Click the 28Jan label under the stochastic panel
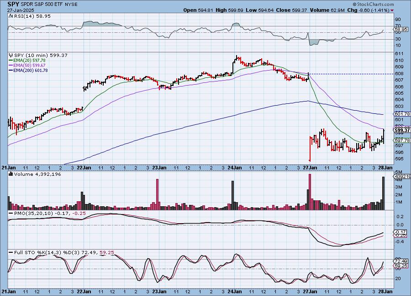This screenshot has height=296, width=411. pyautogui.click(x=385, y=291)
